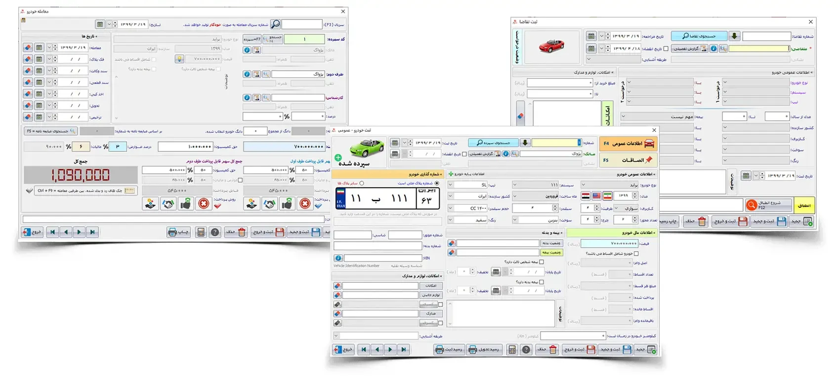The height and width of the screenshot is (379, 840).
Task: Check the خودرو شامل اقساط می باشد box
Action: (x=636, y=254)
